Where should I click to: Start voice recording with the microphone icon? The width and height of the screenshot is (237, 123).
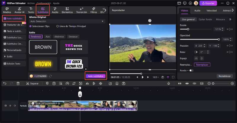(x=169, y=83)
